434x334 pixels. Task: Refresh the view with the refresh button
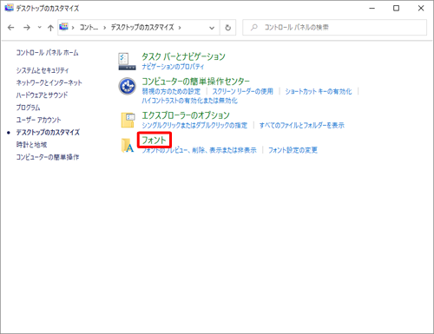(x=228, y=28)
